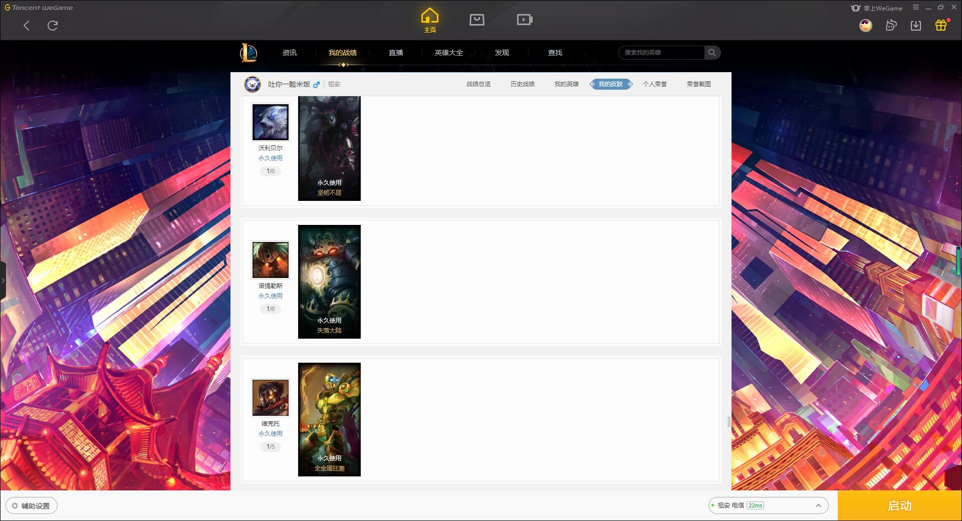The width and height of the screenshot is (962, 521).
Task: Click the 维克托 champion portrait
Action: coord(271,398)
